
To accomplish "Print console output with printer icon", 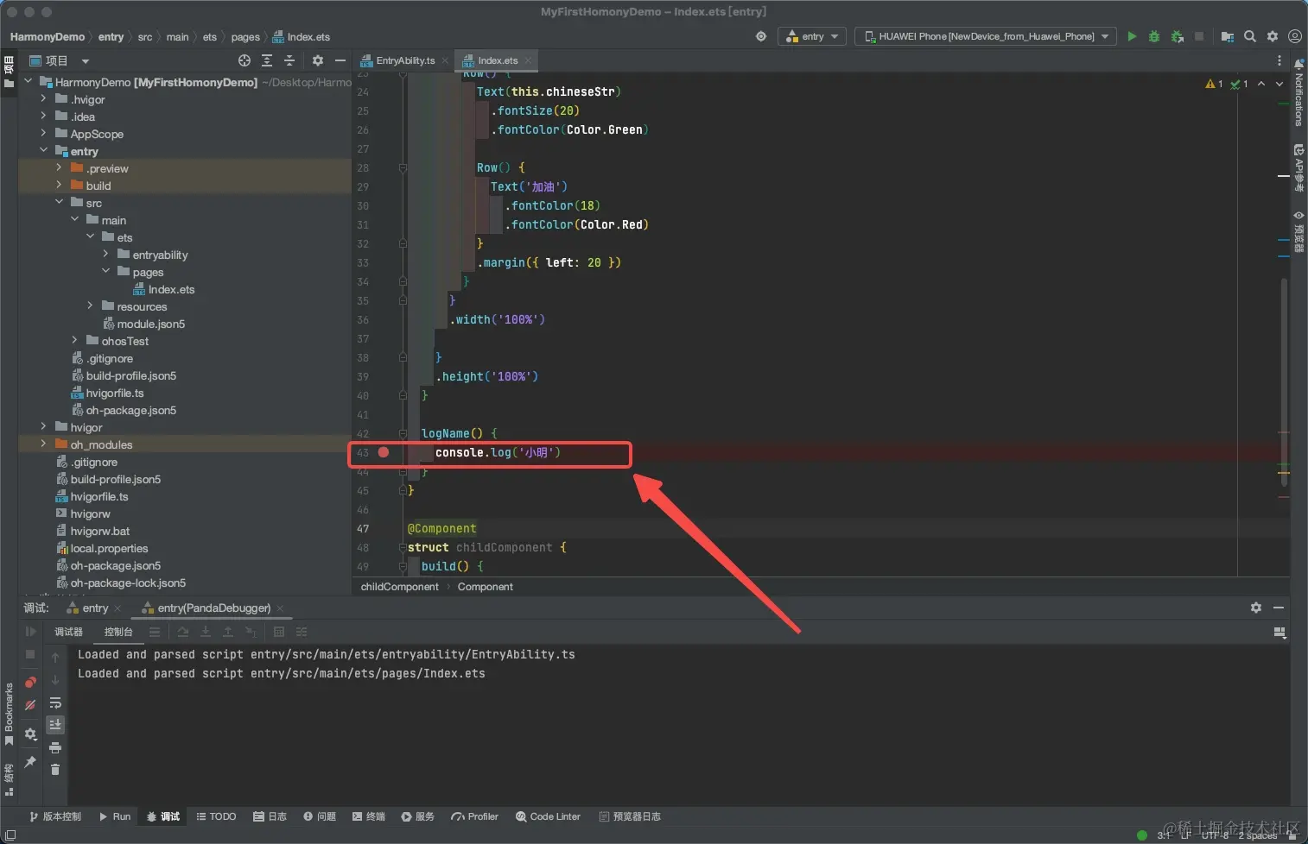I will click(55, 747).
